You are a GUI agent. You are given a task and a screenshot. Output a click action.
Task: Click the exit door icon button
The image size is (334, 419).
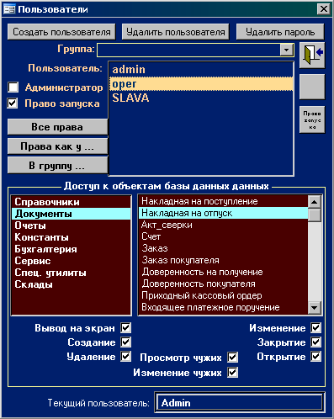(x=312, y=56)
